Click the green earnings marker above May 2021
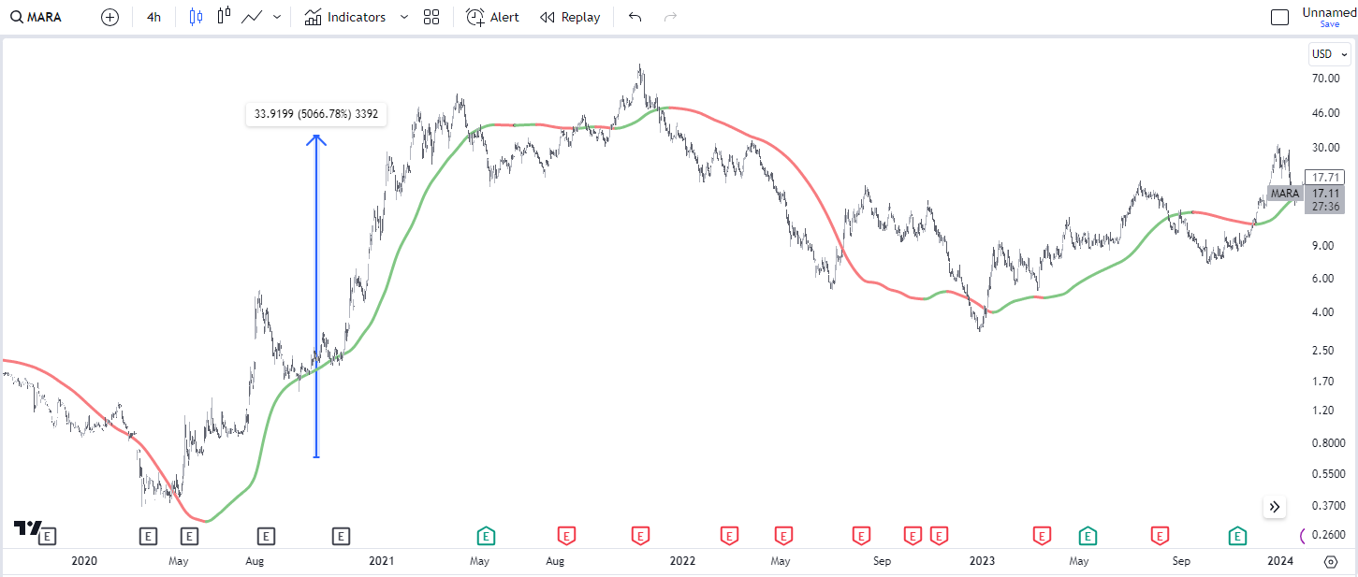Screen dimensions: 1358x577 click(486, 536)
